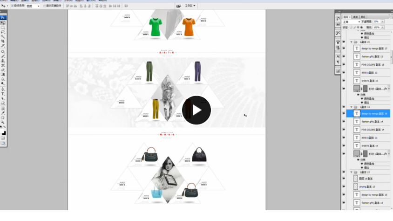Toggle lock all button in layers panel
The image size is (393, 221).
(361, 28)
